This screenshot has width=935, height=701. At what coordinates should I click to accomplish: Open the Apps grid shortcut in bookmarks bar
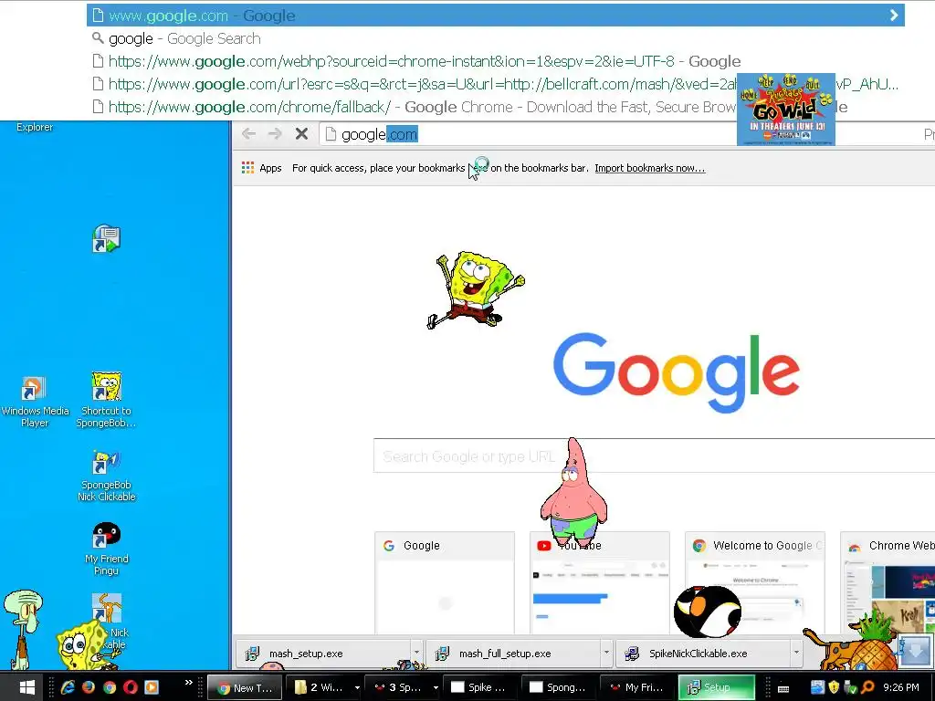(262, 168)
